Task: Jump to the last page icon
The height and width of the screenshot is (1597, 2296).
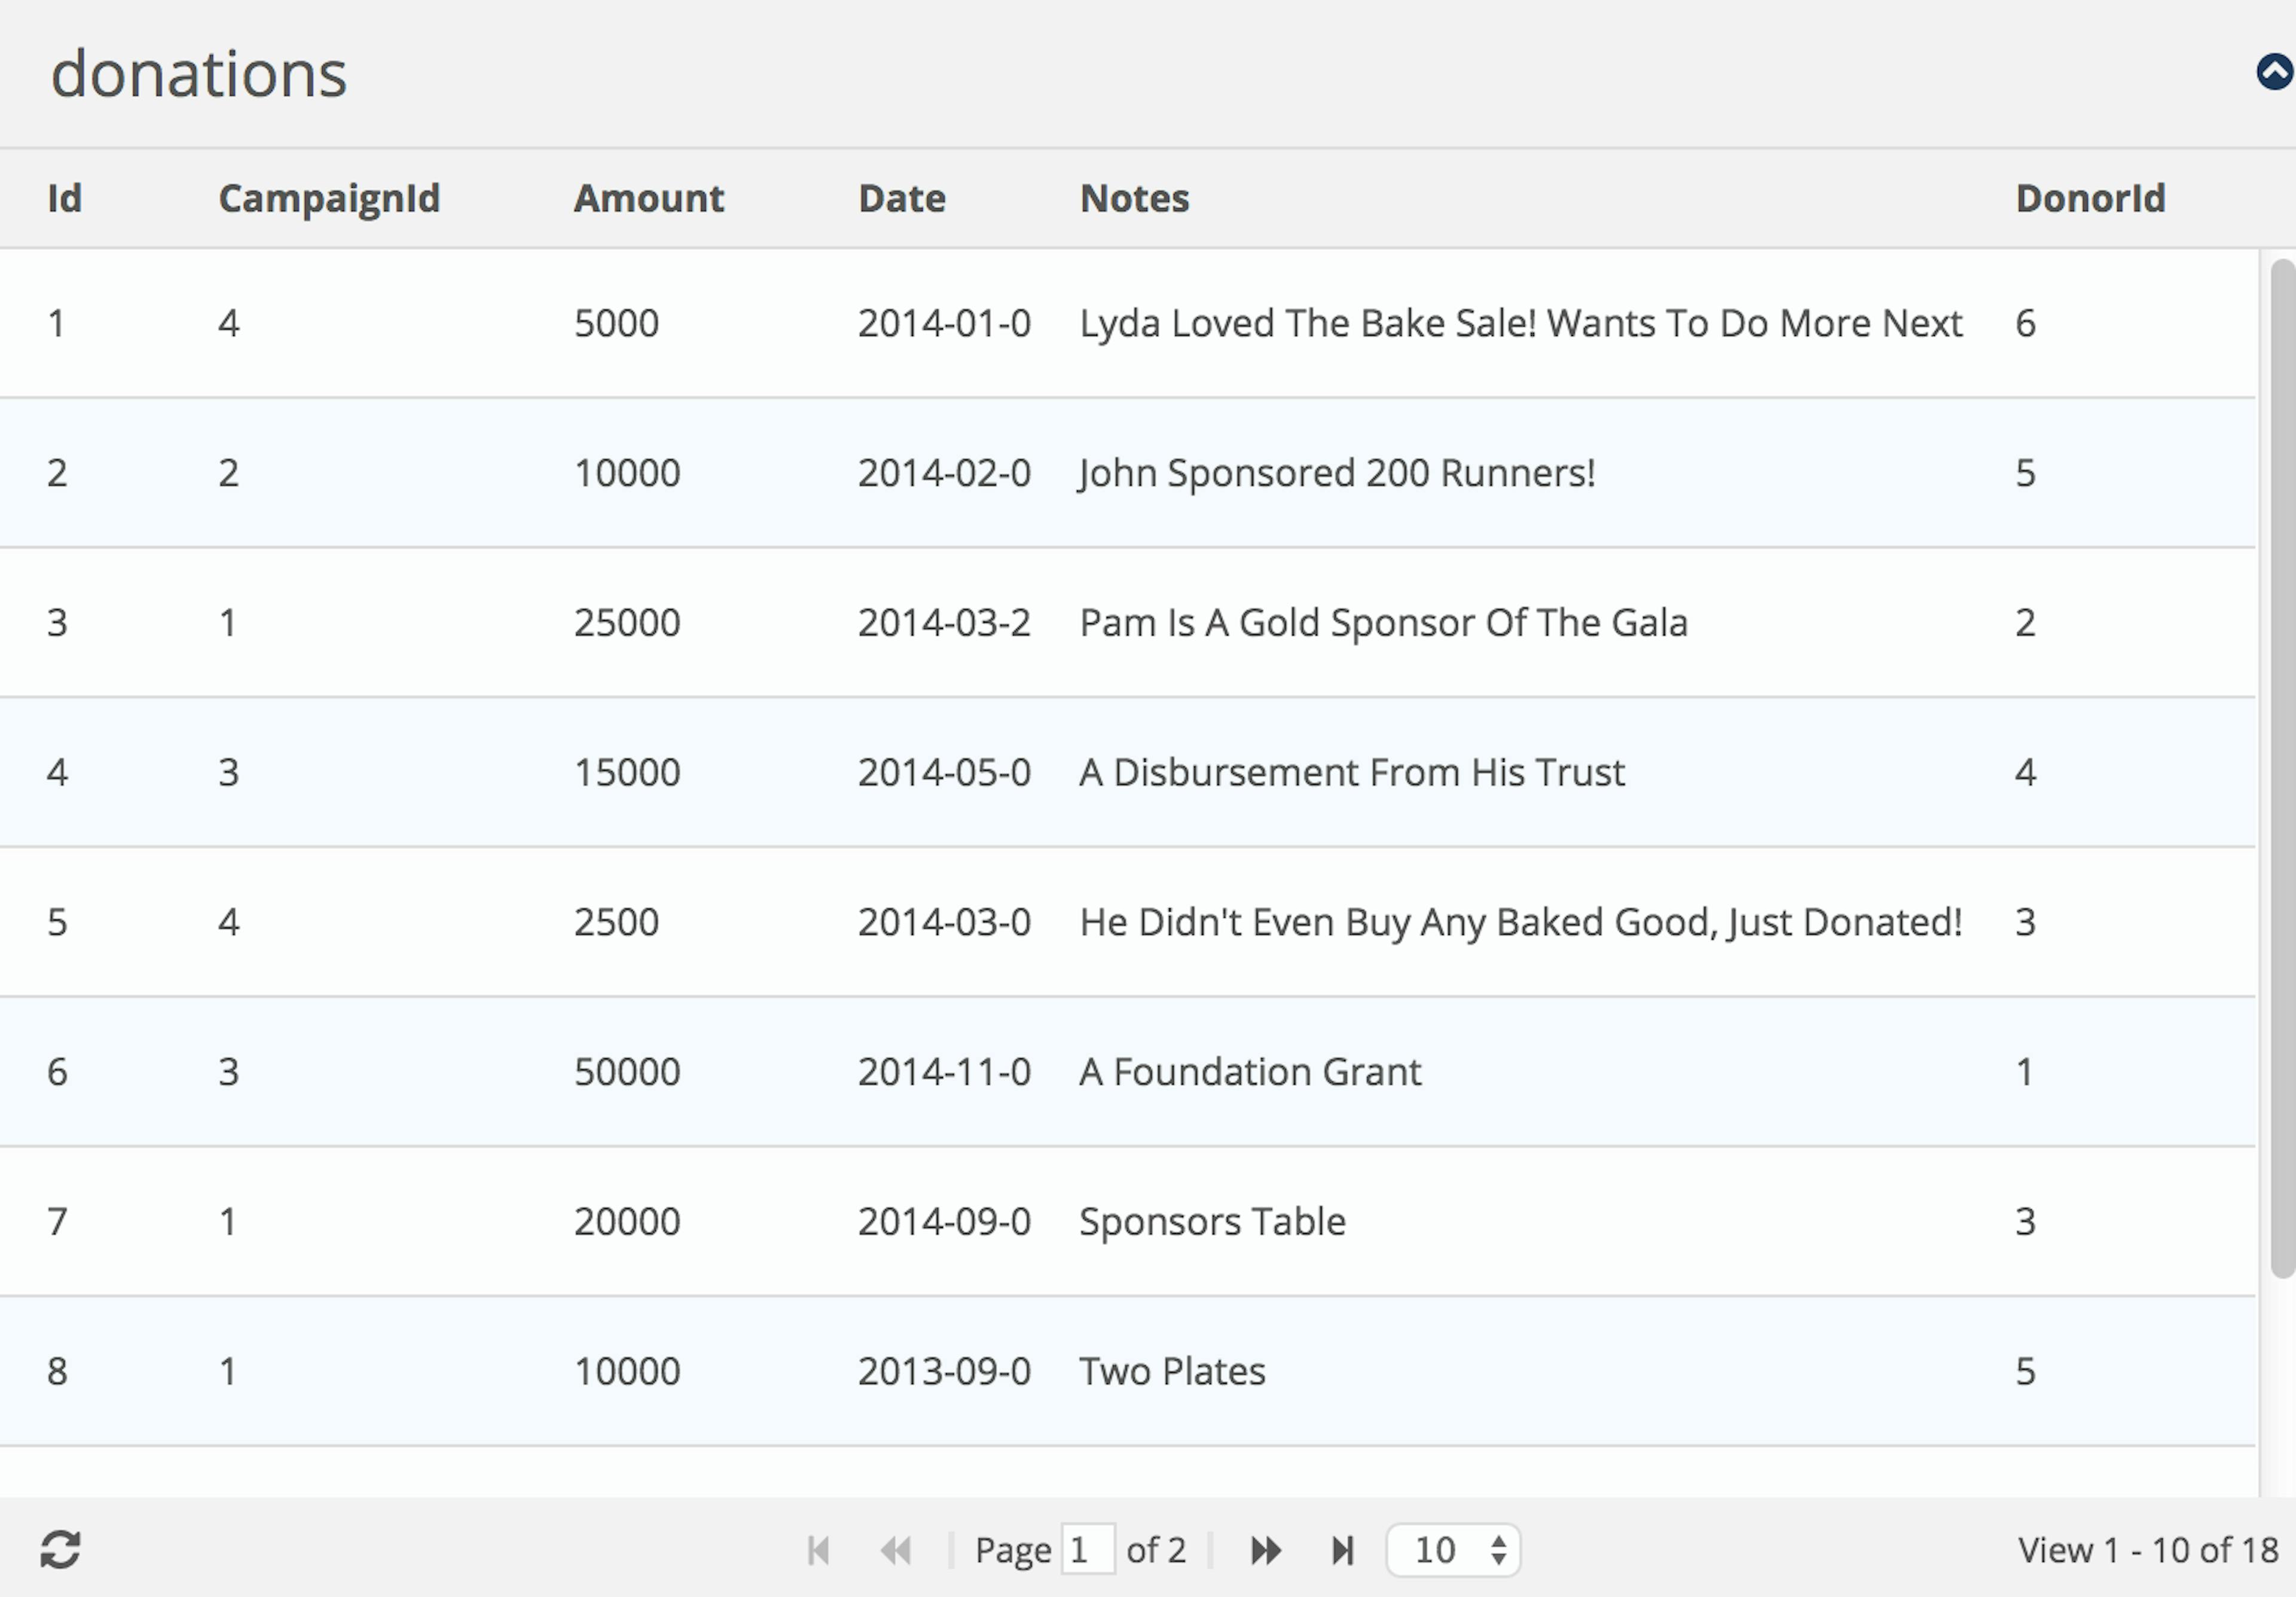Action: tap(1343, 1551)
